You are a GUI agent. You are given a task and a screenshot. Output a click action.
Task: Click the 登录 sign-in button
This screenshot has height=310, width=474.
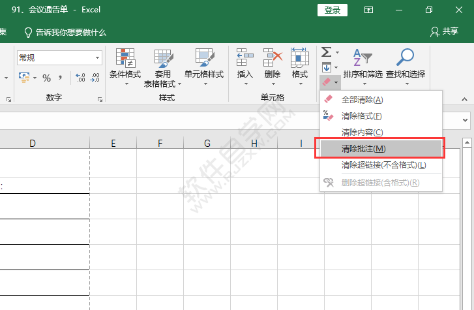tap(333, 10)
